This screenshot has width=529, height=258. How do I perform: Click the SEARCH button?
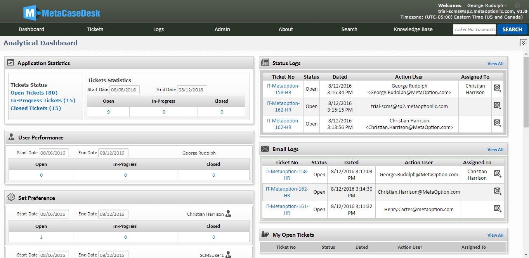pos(512,29)
